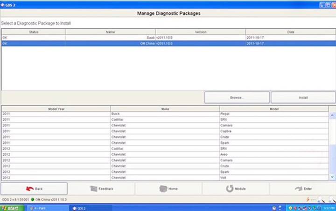Viewport: 336px width, 211px height.
Task: Select the 2011 Buick Regal row
Action: (x=165, y=114)
